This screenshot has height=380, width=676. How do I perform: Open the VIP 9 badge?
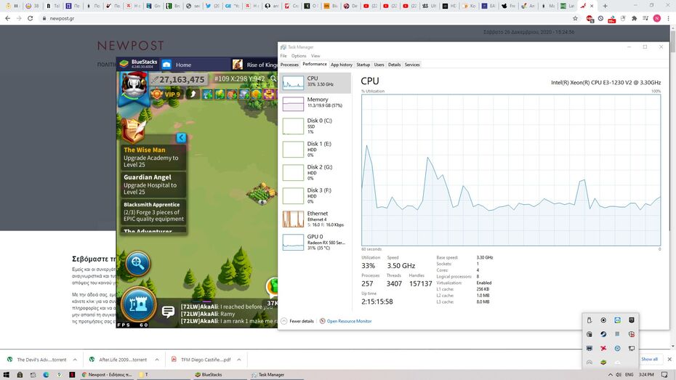(x=166, y=94)
